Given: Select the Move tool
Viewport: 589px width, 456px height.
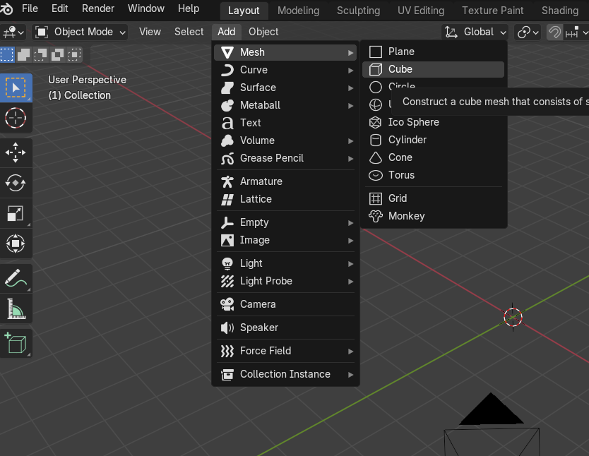Looking at the screenshot, I should click(x=16, y=152).
